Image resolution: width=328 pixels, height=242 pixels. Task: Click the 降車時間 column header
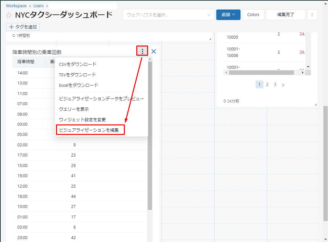(x=27, y=62)
